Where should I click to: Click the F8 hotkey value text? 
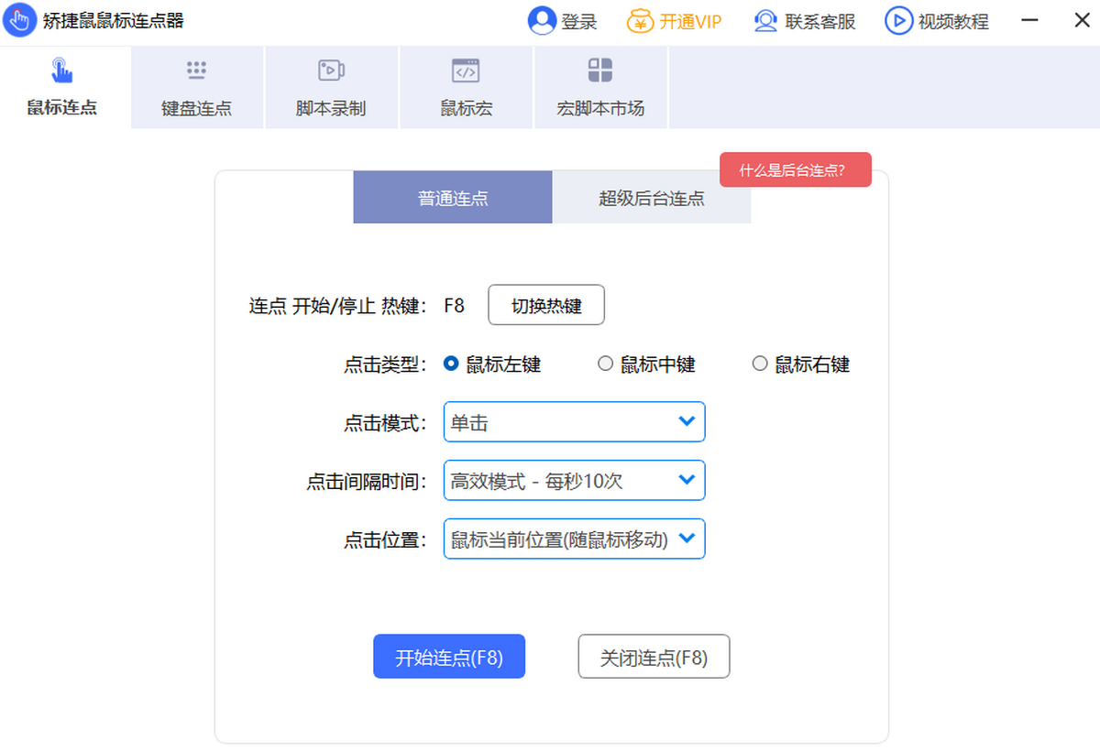click(x=454, y=306)
